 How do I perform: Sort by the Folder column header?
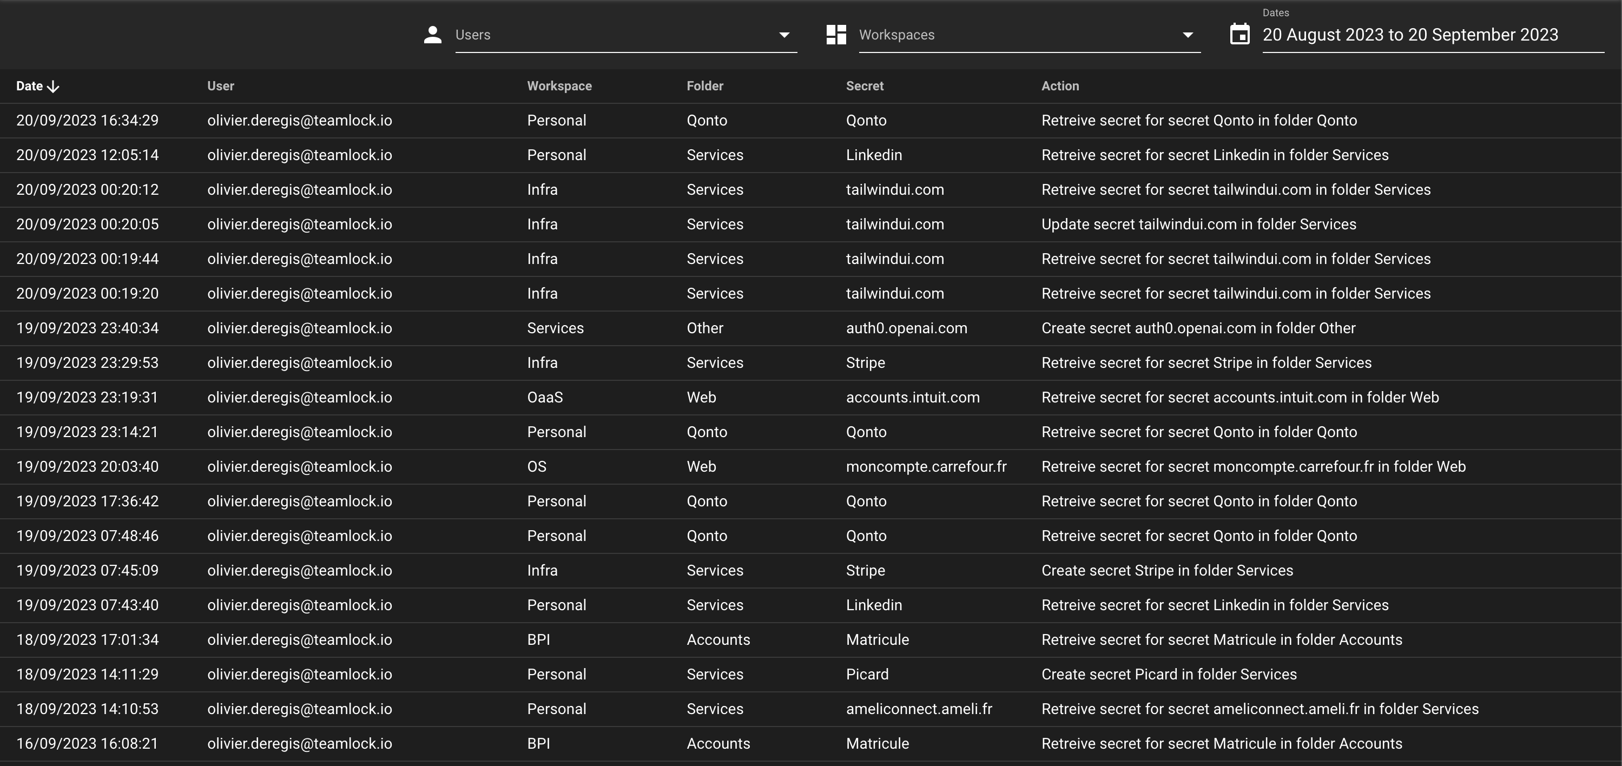point(704,85)
